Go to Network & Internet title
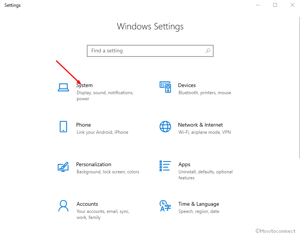Viewport: 300px width, 237px height. click(200, 125)
